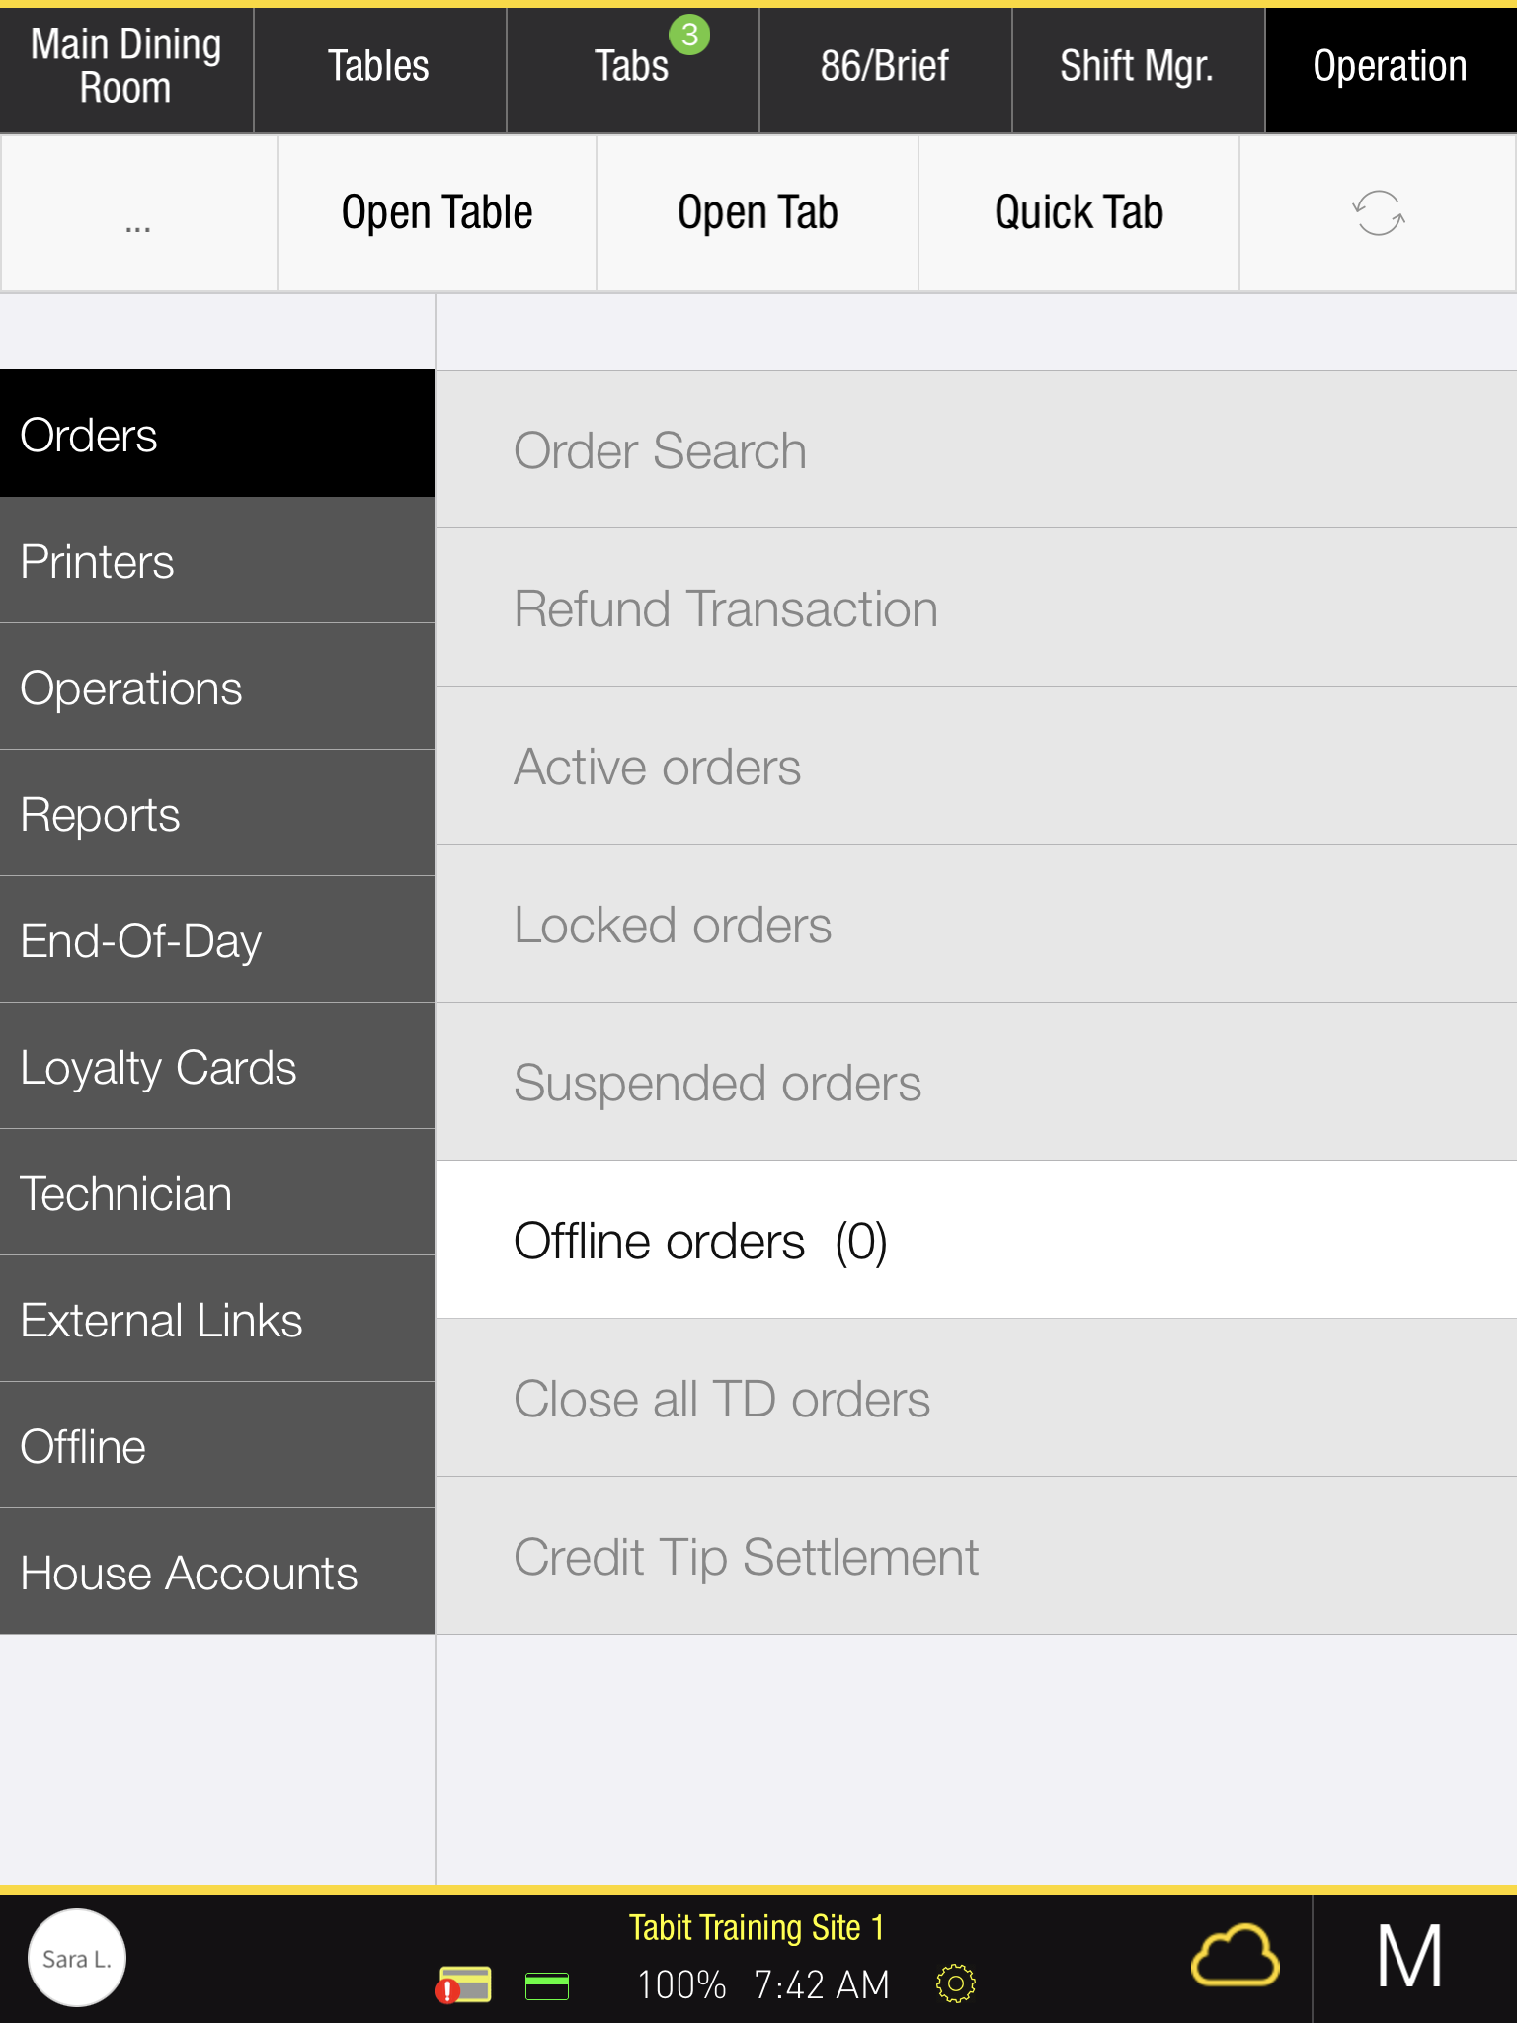This screenshot has width=1517, height=2023.
Task: Tap the yellow cloud connection icon
Action: click(1235, 1956)
